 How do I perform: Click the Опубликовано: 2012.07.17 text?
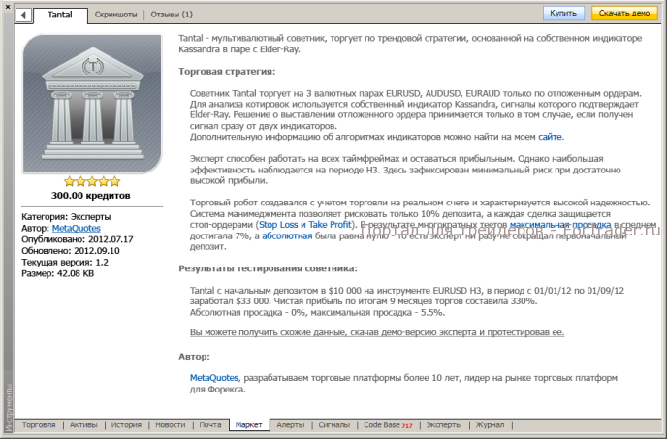(x=77, y=239)
